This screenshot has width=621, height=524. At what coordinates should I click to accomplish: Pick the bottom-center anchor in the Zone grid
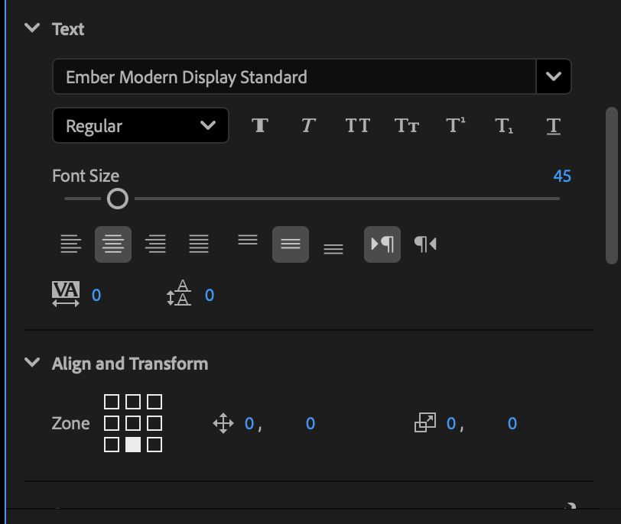(x=134, y=445)
